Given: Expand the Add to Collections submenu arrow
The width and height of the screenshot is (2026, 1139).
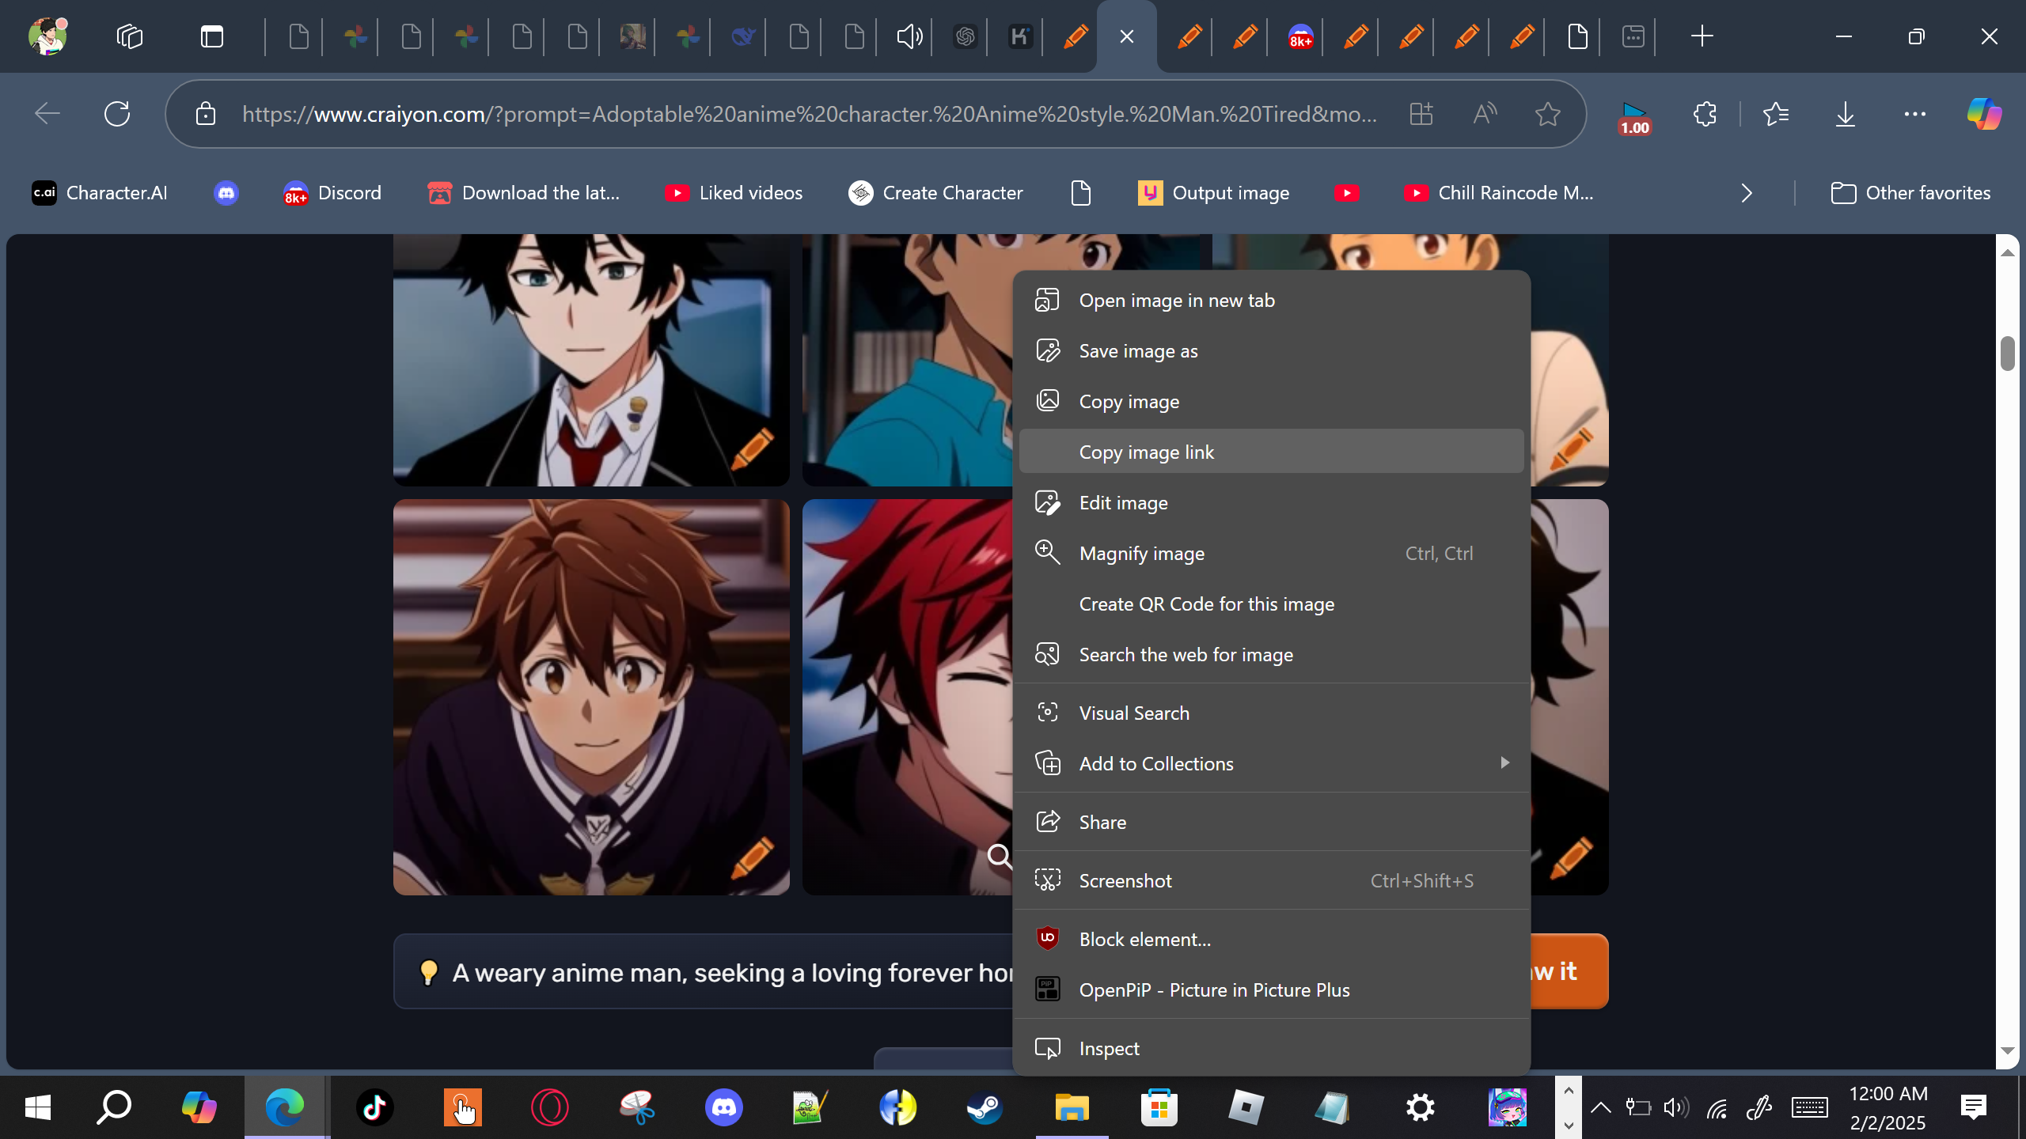Looking at the screenshot, I should tap(1504, 762).
